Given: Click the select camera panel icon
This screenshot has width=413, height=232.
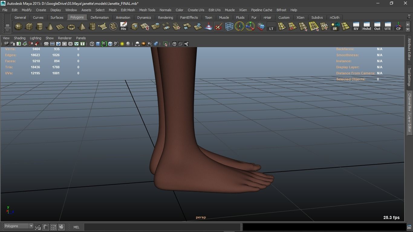Looking at the screenshot, I should tap(6, 44).
